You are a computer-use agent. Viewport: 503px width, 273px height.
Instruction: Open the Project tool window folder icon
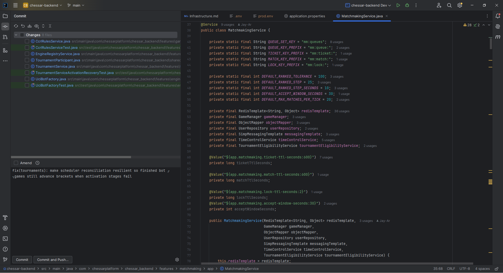click(5, 16)
